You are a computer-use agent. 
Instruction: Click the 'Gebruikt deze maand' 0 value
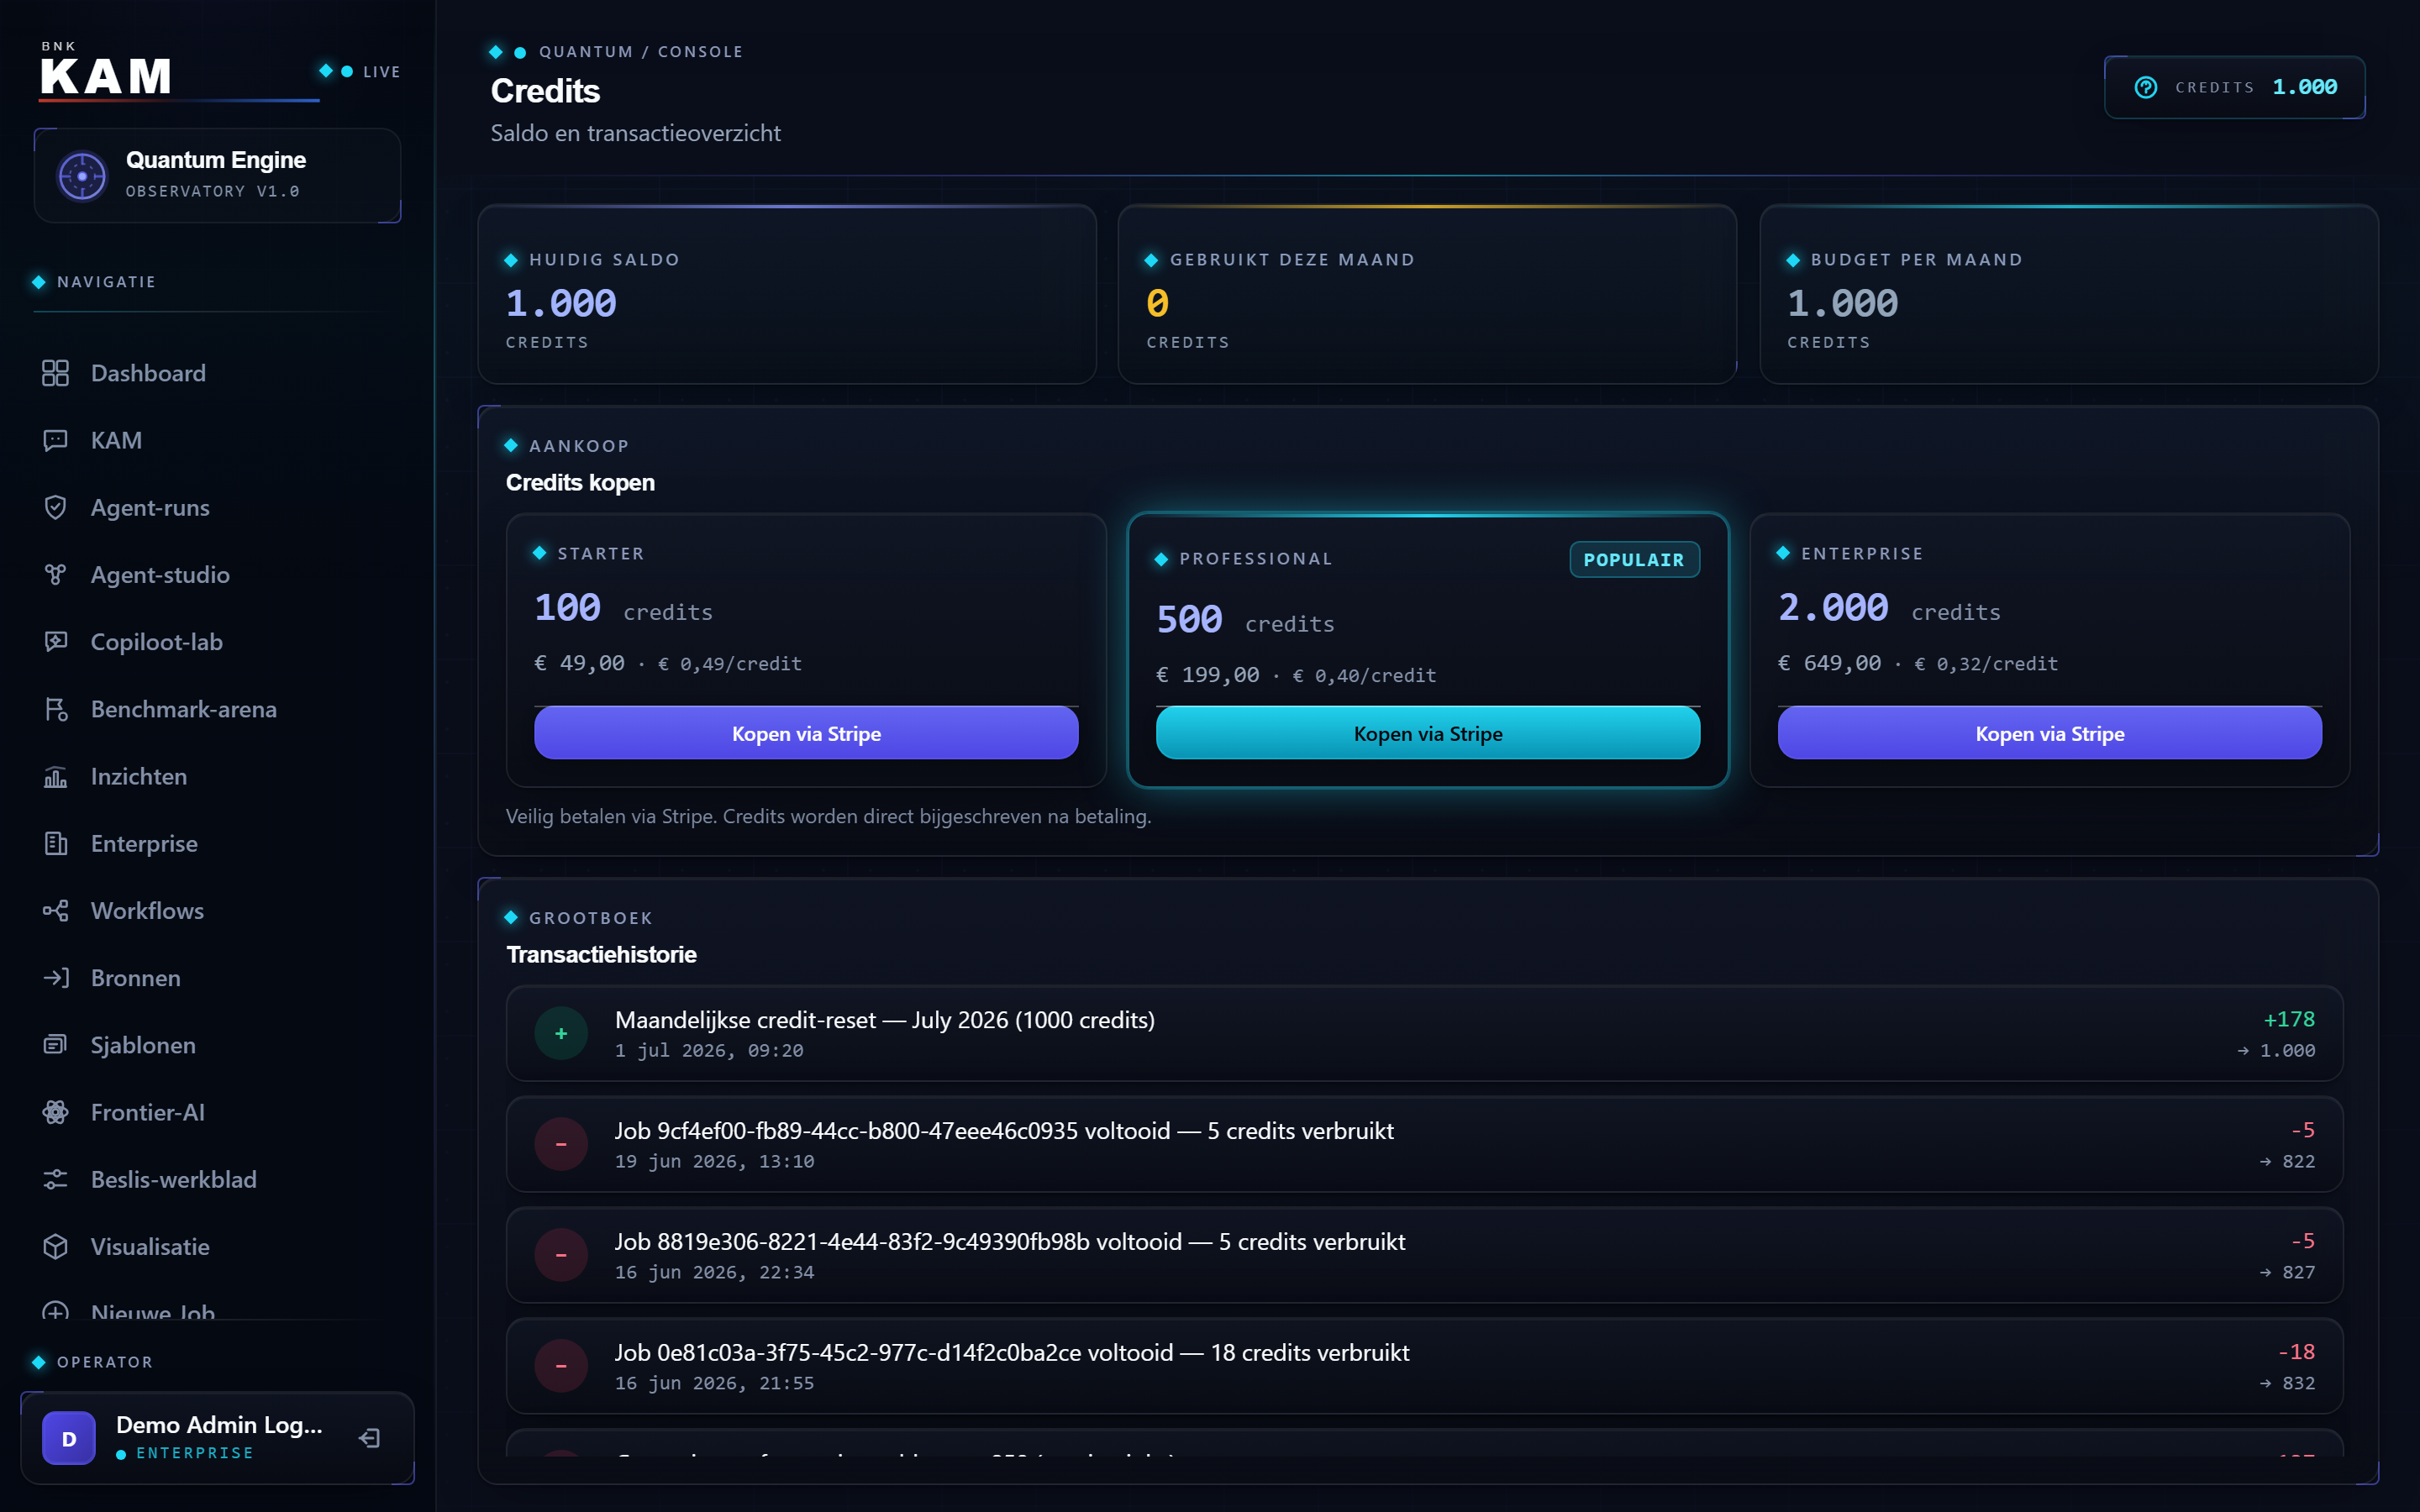1157,303
